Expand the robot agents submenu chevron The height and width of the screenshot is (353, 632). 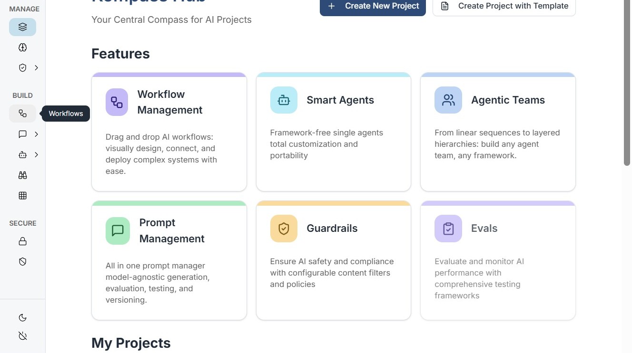(x=36, y=155)
